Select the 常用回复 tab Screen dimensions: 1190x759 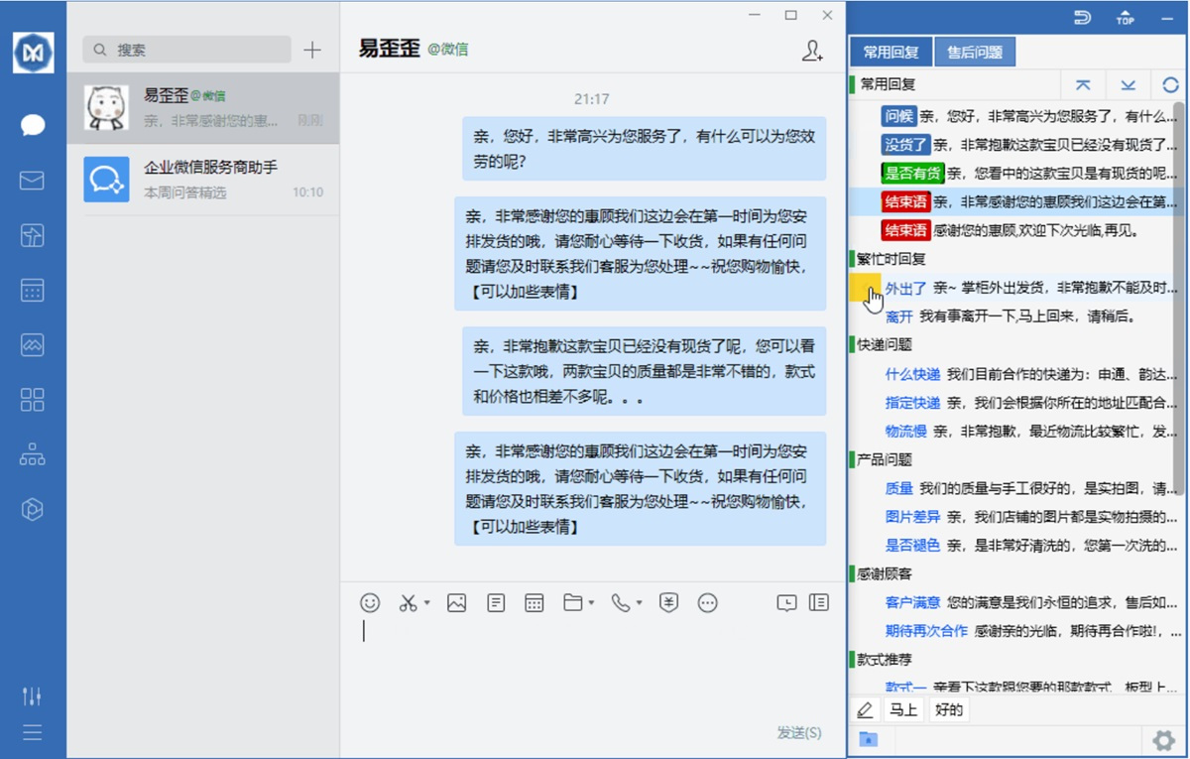pos(891,53)
